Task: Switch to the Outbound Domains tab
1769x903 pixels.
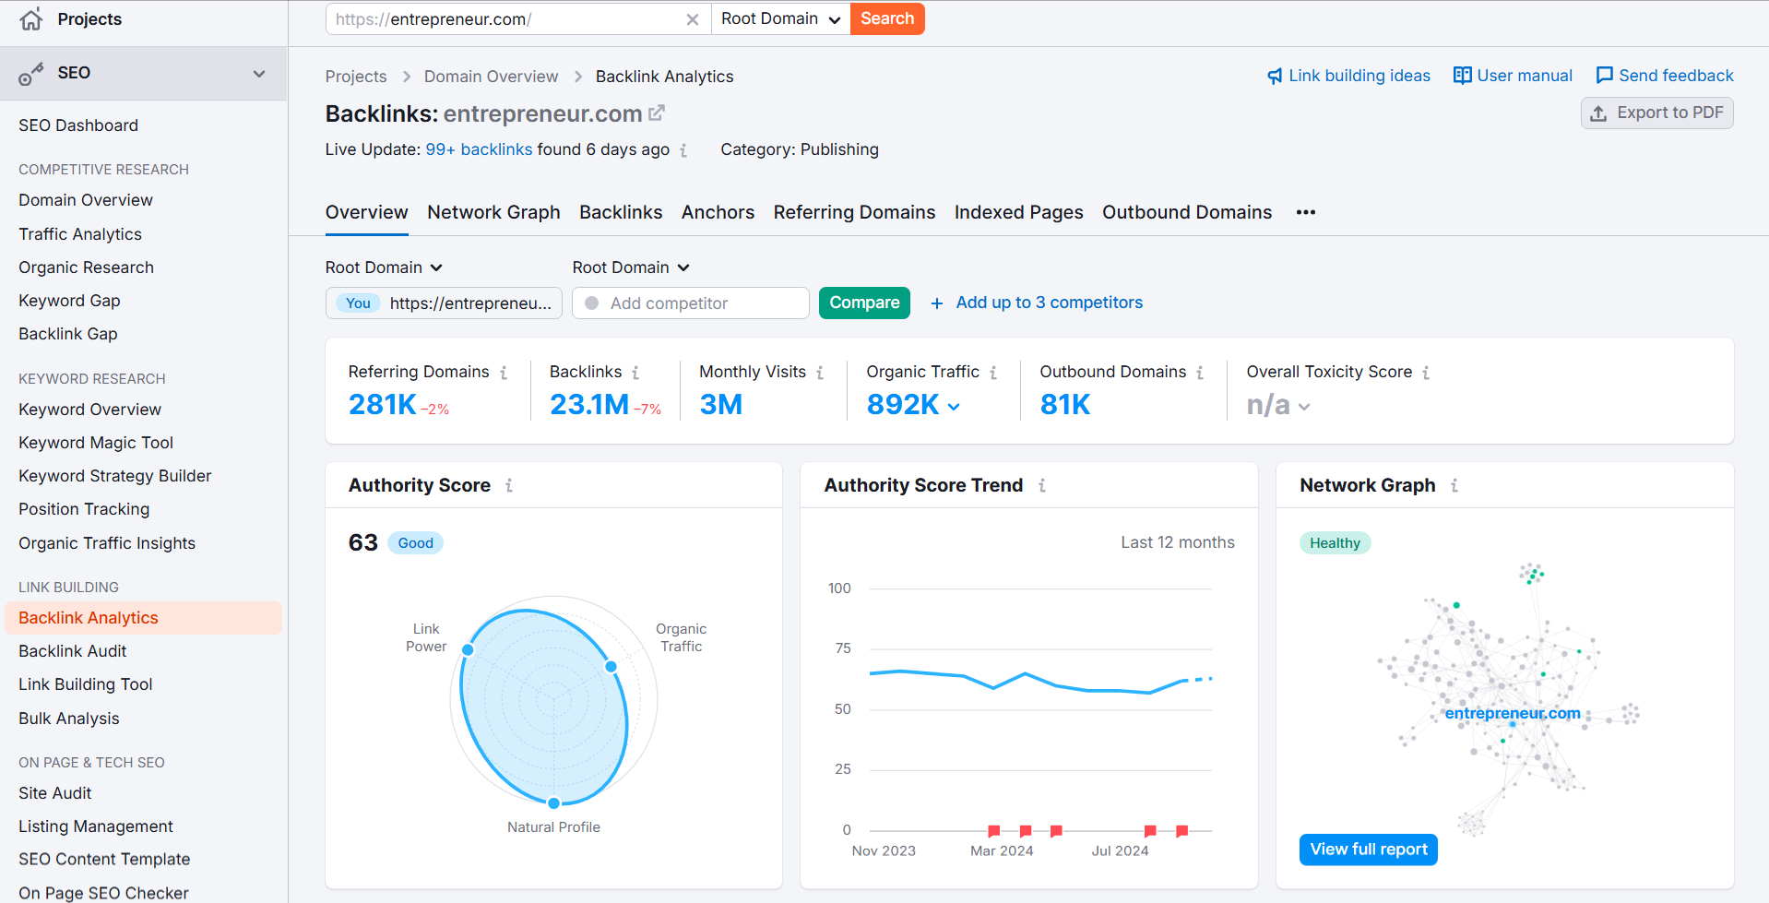Action: click(x=1187, y=212)
